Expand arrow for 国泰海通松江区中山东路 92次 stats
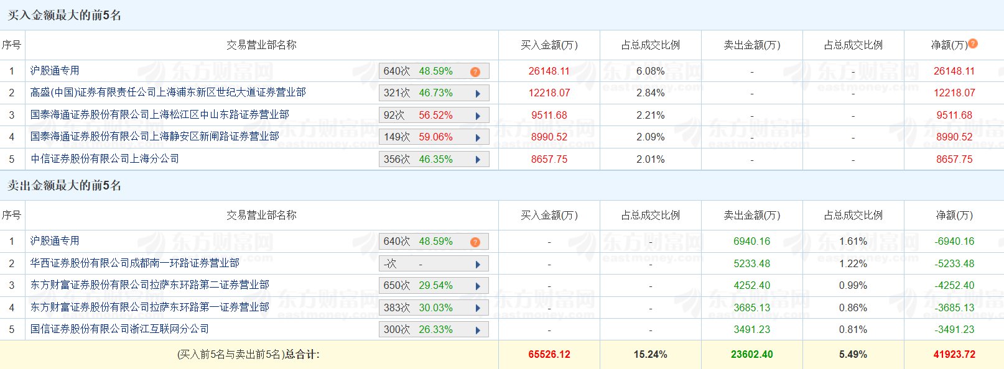 tap(478, 116)
